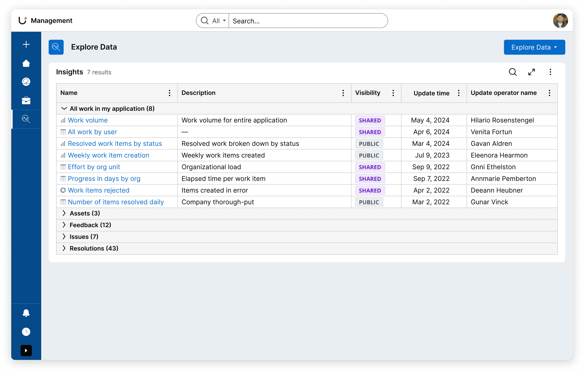Open Visibility column options menu
Image resolution: width=584 pixels, height=373 pixels.
click(x=393, y=93)
